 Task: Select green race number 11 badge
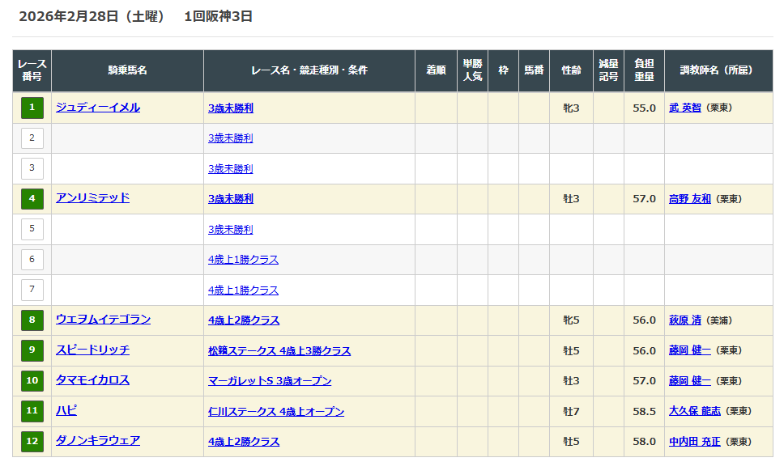[x=32, y=411]
